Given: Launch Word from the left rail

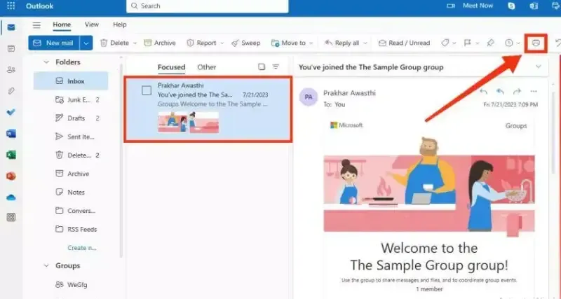Looking at the screenshot, I should click(x=11, y=134).
